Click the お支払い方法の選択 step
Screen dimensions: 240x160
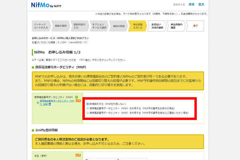157,26
